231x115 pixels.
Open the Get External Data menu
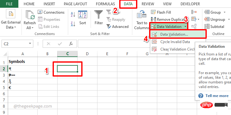point(11,19)
